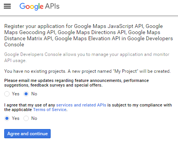Click the Register your application heading

(89, 35)
